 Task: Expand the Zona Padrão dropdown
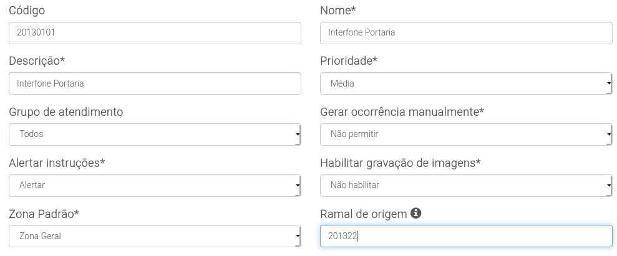pos(155,236)
